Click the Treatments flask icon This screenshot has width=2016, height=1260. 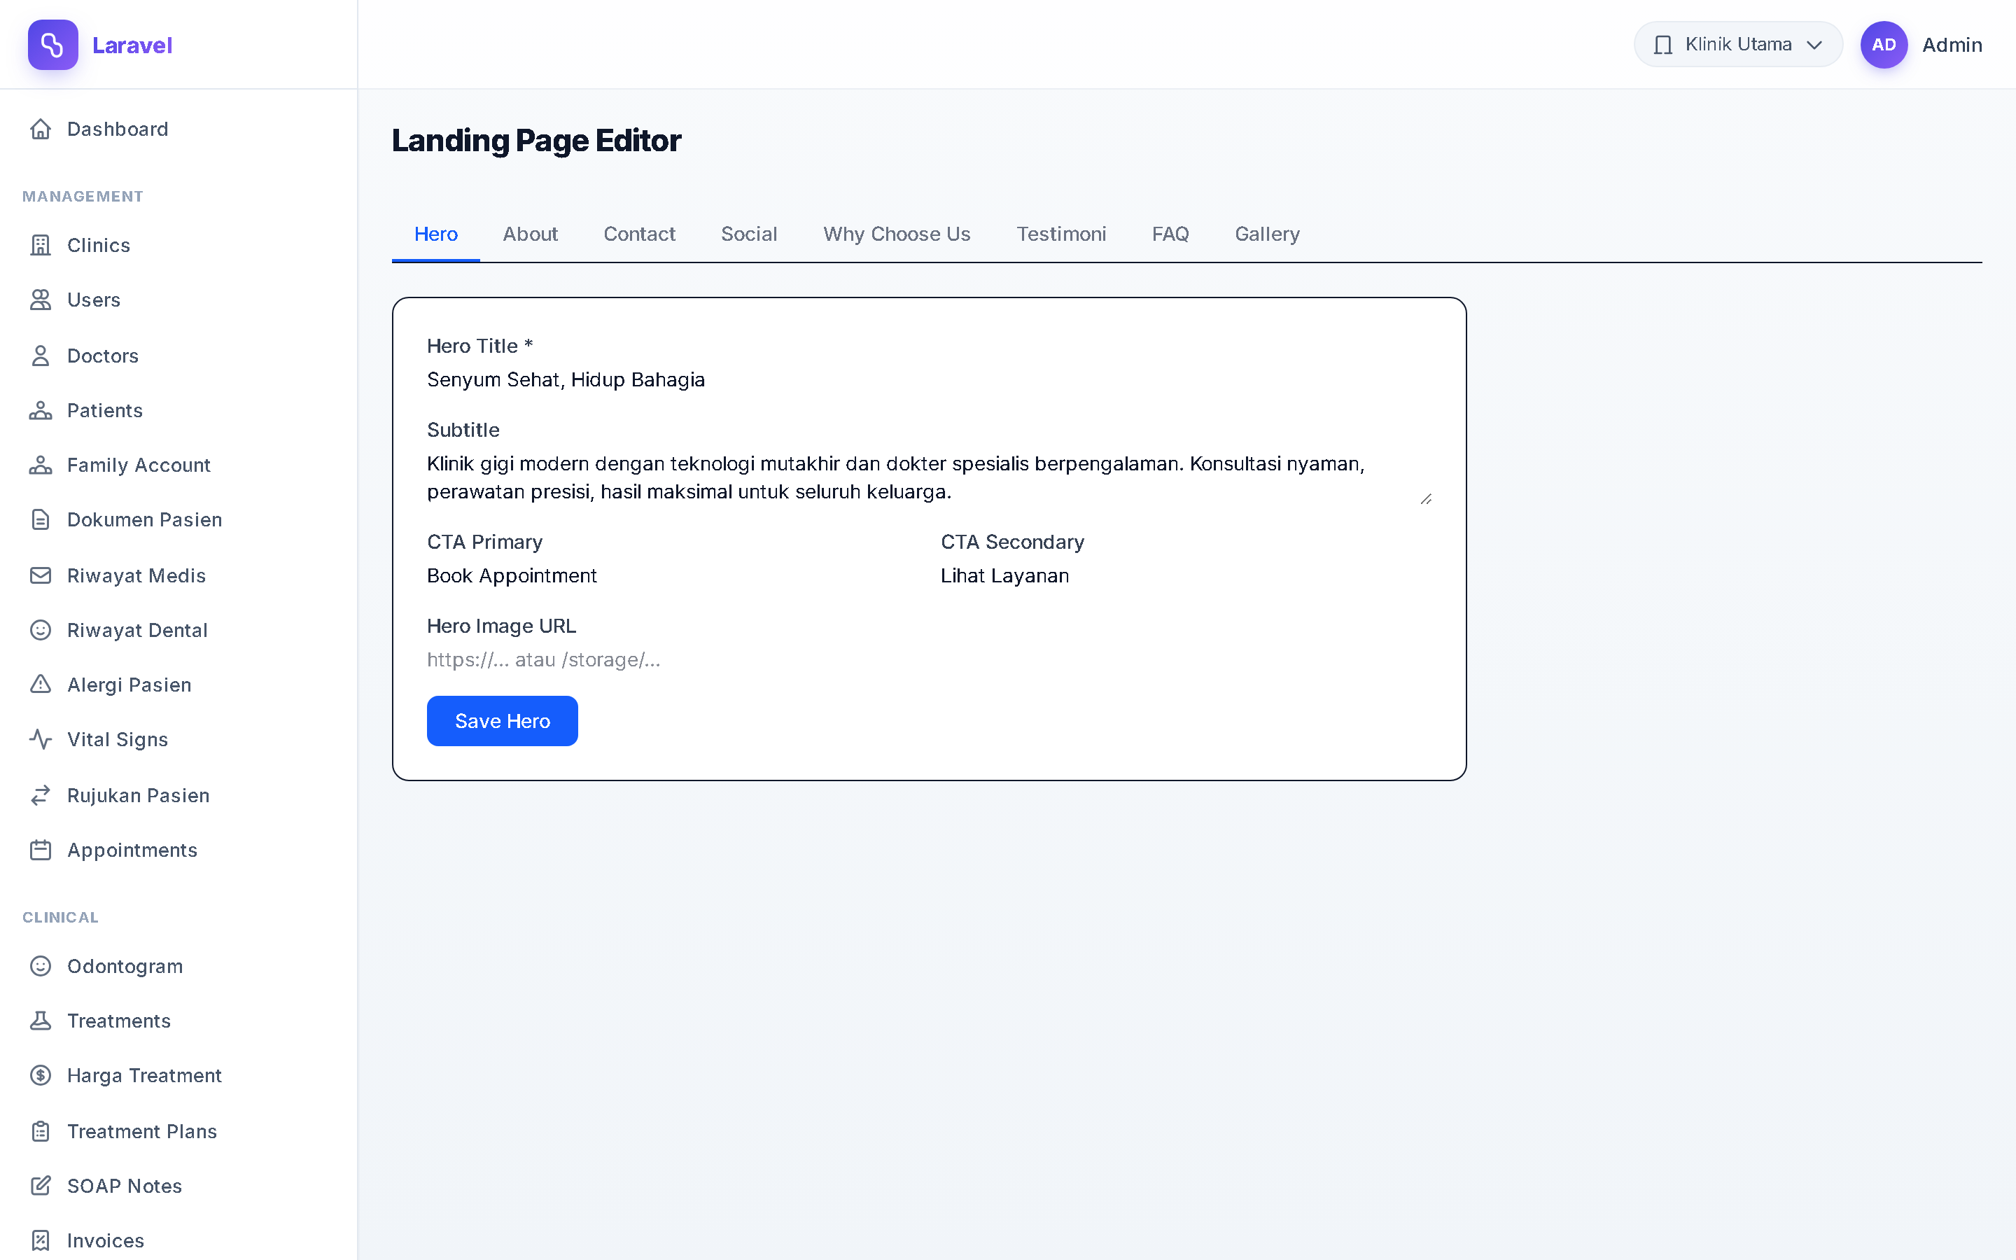41,1021
